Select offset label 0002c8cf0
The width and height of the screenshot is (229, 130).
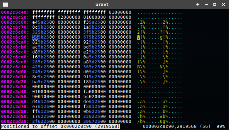(14, 67)
